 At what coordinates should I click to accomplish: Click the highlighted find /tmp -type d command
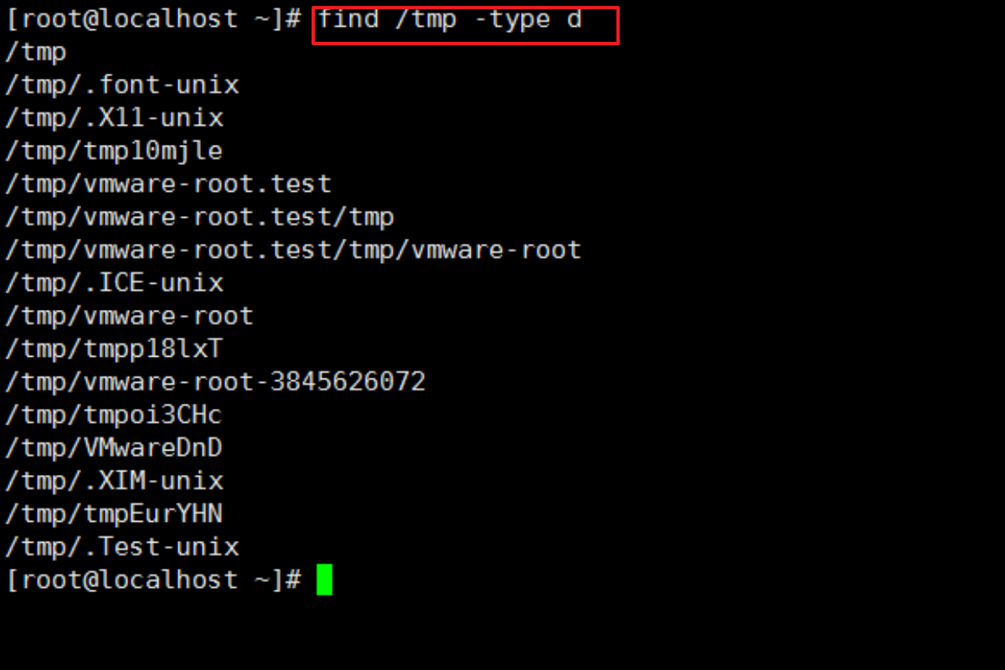tap(450, 19)
